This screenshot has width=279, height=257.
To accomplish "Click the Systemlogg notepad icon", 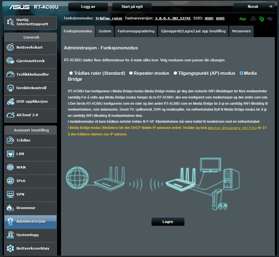I will point(10,235).
